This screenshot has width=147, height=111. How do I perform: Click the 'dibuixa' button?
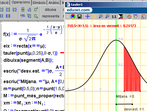pos(50,10)
